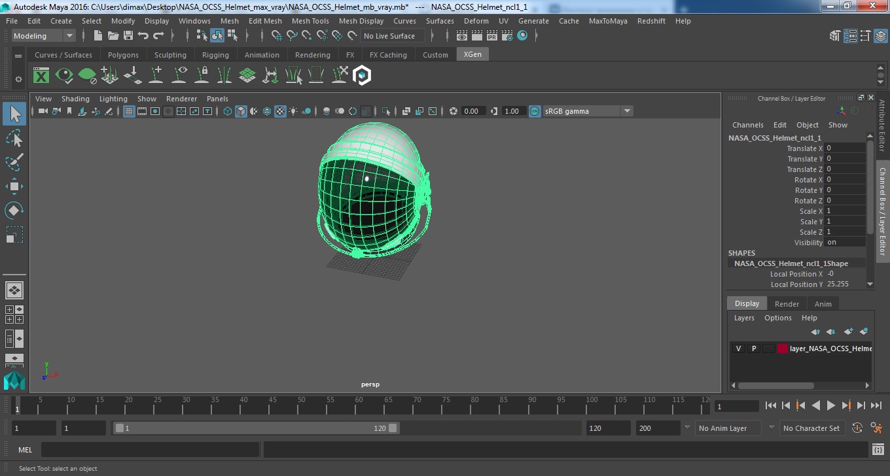Activate the Rotate tool
The image size is (890, 476).
pos(14,211)
